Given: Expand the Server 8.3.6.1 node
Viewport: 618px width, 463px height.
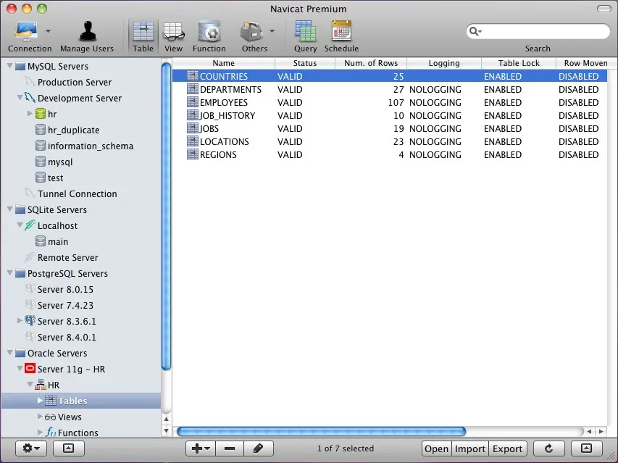Looking at the screenshot, I should coord(20,321).
